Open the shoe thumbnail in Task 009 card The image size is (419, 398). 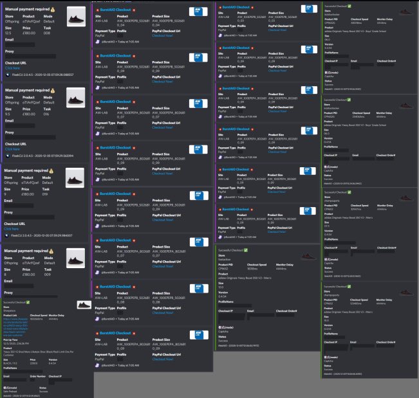coord(75,258)
